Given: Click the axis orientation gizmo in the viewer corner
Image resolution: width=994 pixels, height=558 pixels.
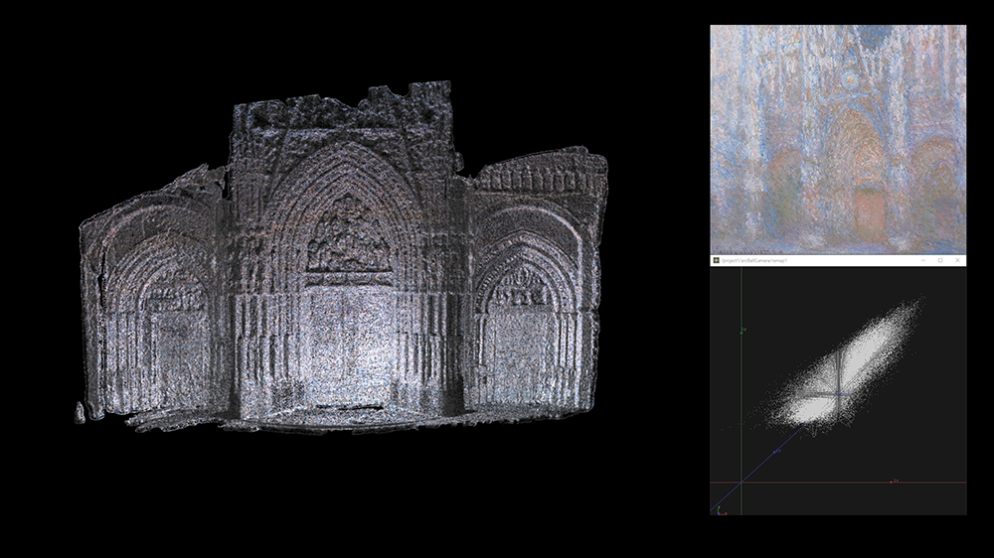Looking at the screenshot, I should [x=718, y=510].
